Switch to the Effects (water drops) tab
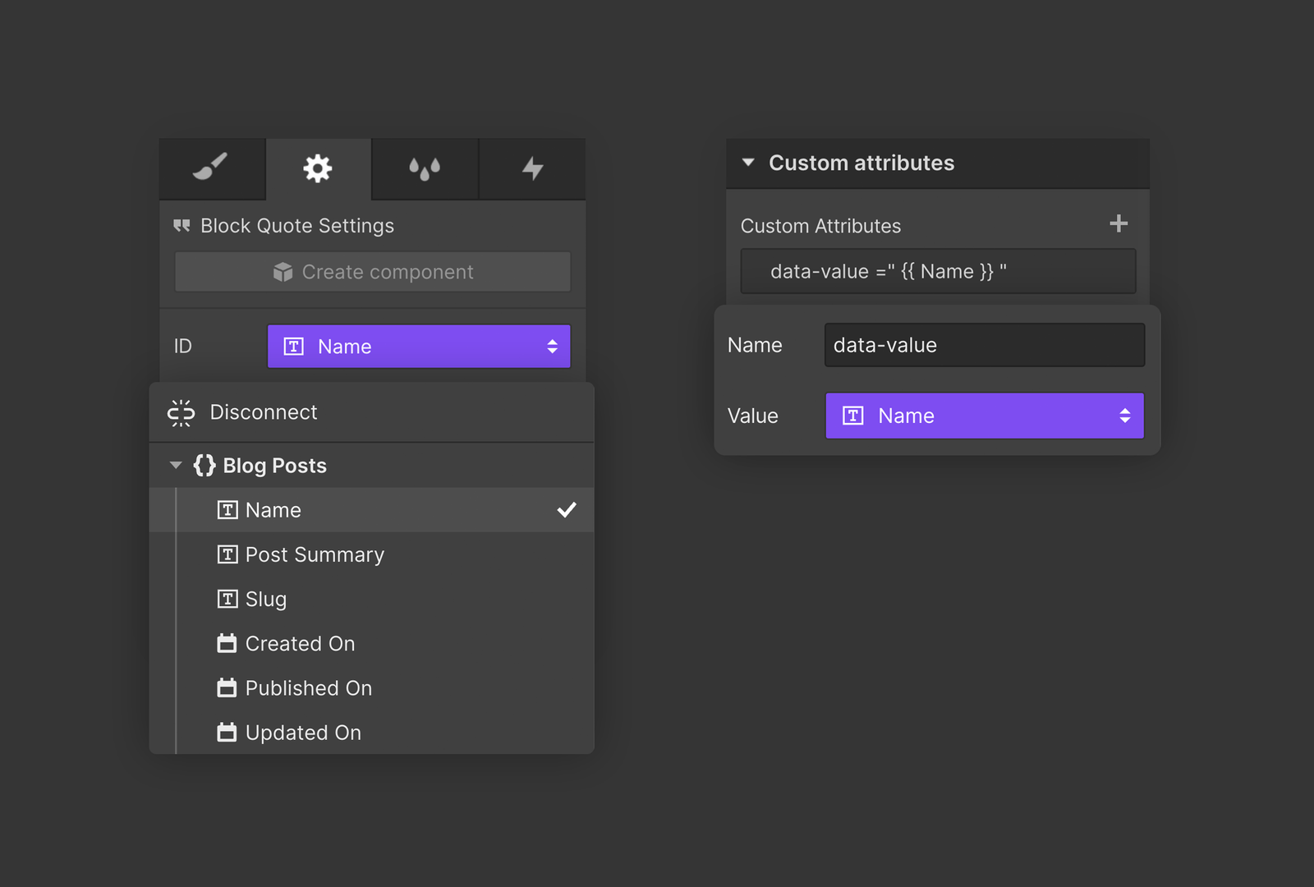The height and width of the screenshot is (887, 1314). tap(425, 168)
